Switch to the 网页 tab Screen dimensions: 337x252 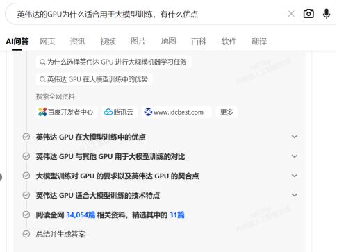pos(47,42)
